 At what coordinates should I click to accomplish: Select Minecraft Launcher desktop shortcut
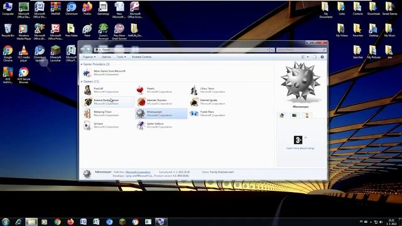coord(55,53)
